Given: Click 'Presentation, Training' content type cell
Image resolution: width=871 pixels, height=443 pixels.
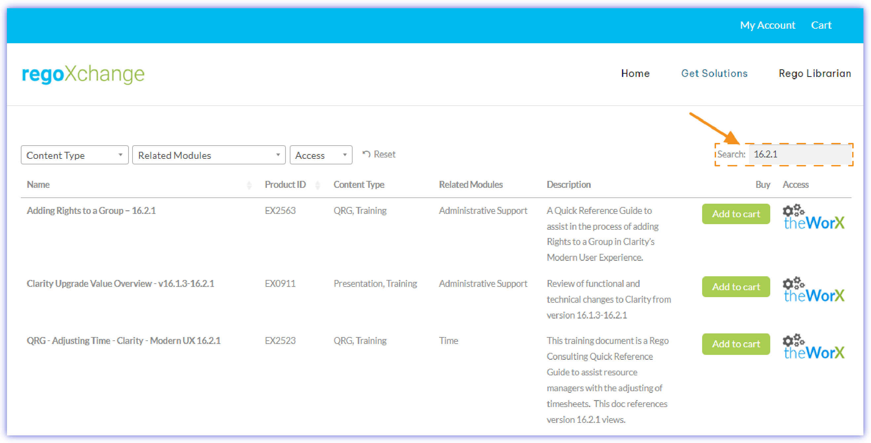Looking at the screenshot, I should click(x=375, y=284).
